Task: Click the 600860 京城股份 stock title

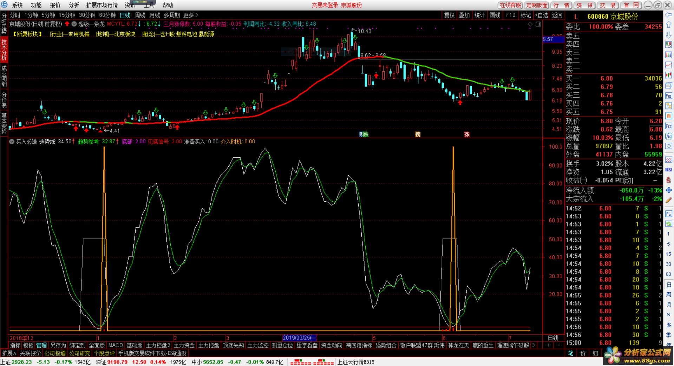Action: point(613,17)
